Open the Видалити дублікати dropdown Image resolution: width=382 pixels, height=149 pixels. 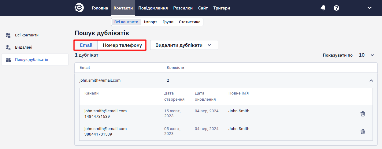(x=184, y=45)
